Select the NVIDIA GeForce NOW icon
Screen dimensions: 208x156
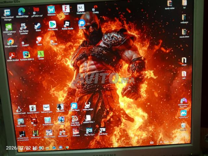(x=9, y=28)
